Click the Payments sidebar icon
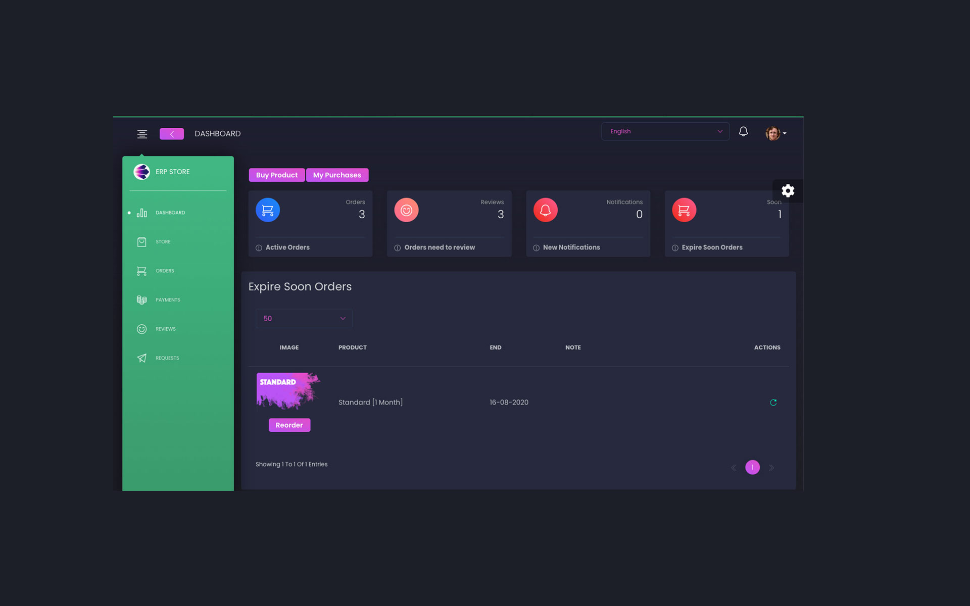Viewport: 970px width, 606px height. [x=142, y=299]
